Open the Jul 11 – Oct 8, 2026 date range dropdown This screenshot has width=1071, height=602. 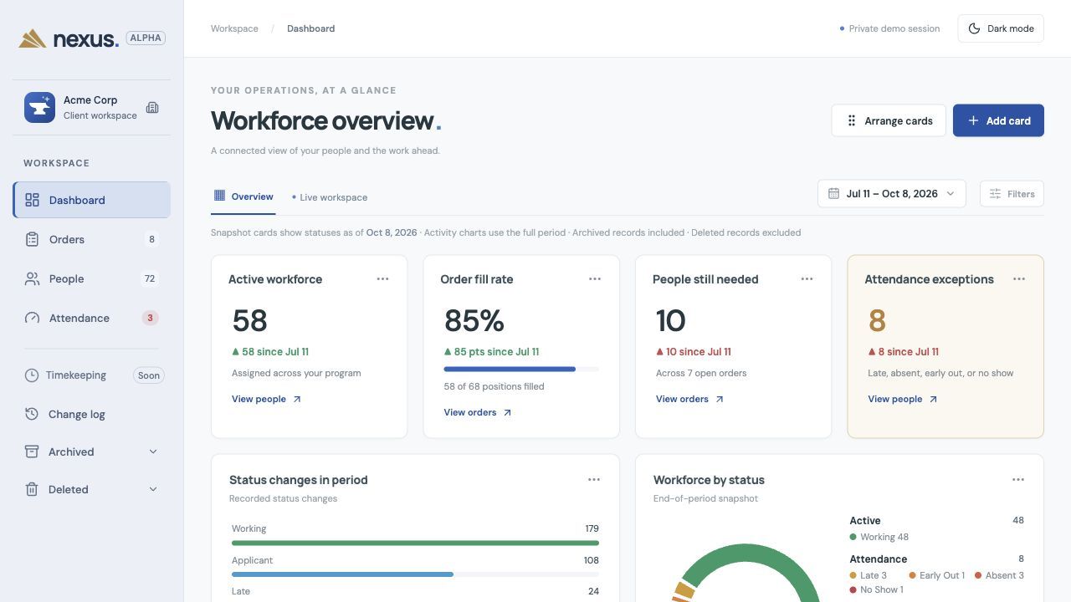coord(892,194)
